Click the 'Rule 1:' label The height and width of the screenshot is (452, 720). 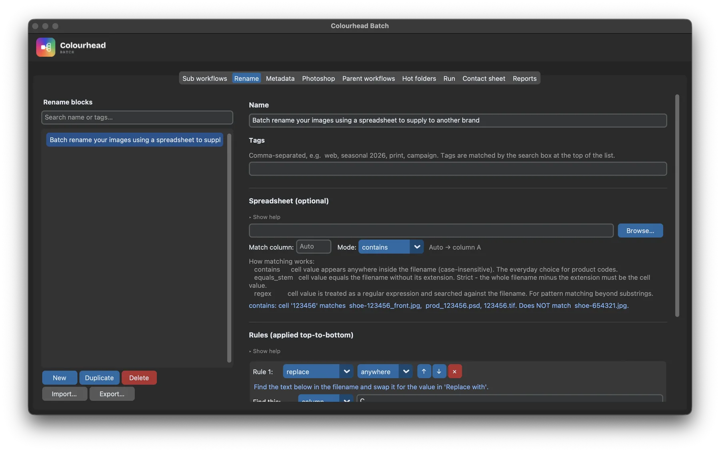click(x=263, y=372)
